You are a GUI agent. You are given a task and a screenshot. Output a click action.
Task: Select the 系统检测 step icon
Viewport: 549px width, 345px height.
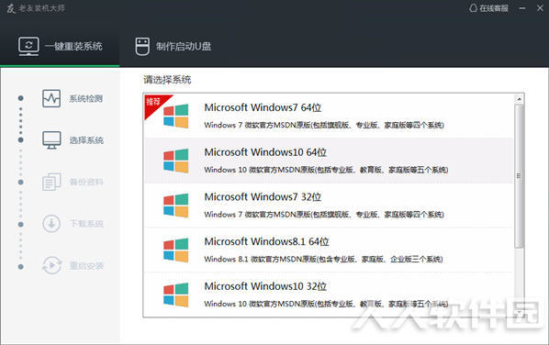pyautogui.click(x=51, y=98)
